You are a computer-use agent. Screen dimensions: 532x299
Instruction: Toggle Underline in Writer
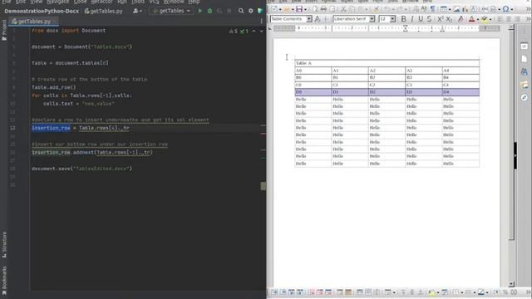pos(421,19)
